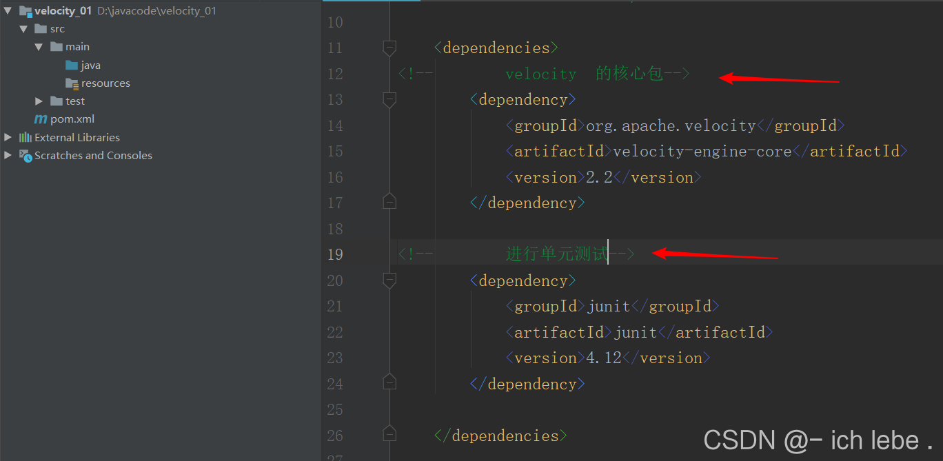Click the velocity_01 module folder icon
Viewport: 943px width, 461px height.
pos(26,11)
